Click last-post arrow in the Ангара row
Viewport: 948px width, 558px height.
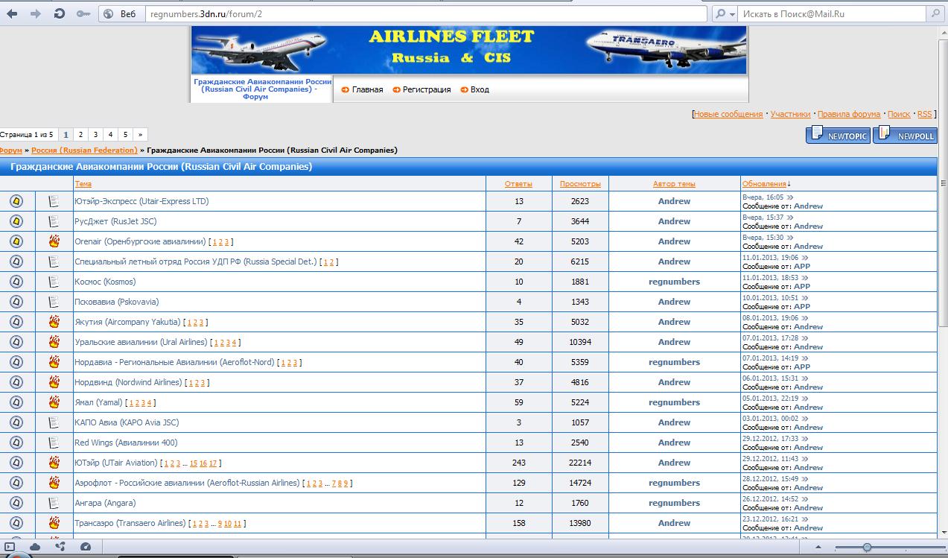[804, 499]
